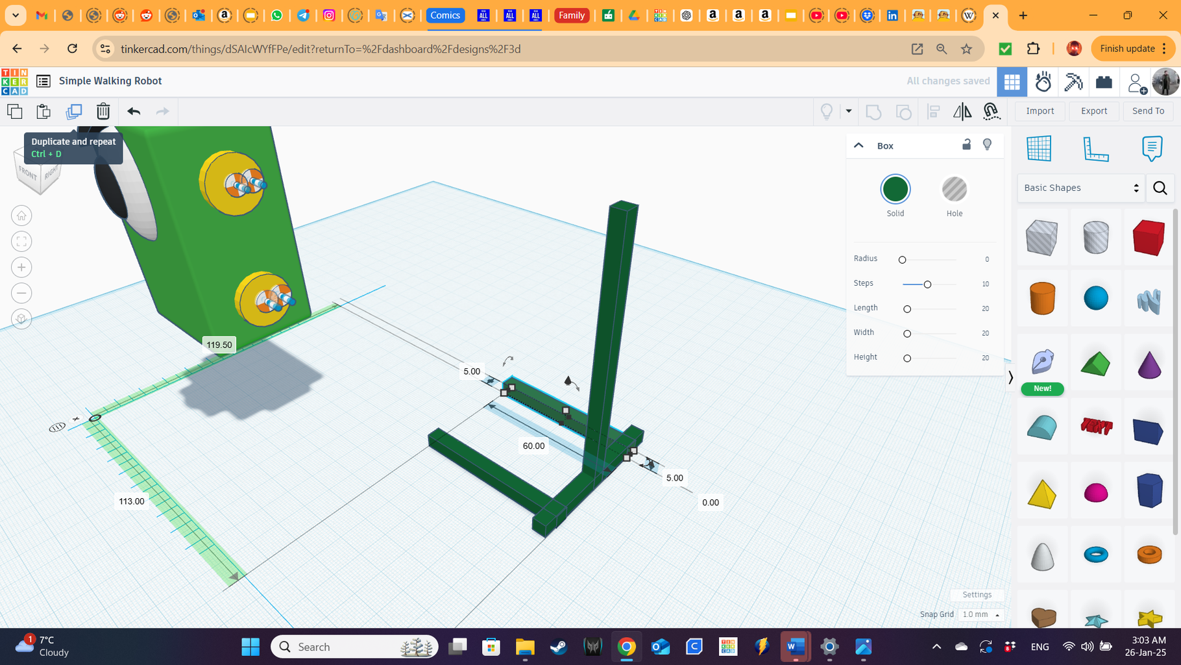Set shape to Hole
The image size is (1181, 665).
point(955,189)
